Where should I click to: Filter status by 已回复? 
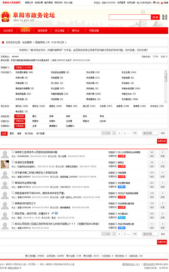coord(69,121)
